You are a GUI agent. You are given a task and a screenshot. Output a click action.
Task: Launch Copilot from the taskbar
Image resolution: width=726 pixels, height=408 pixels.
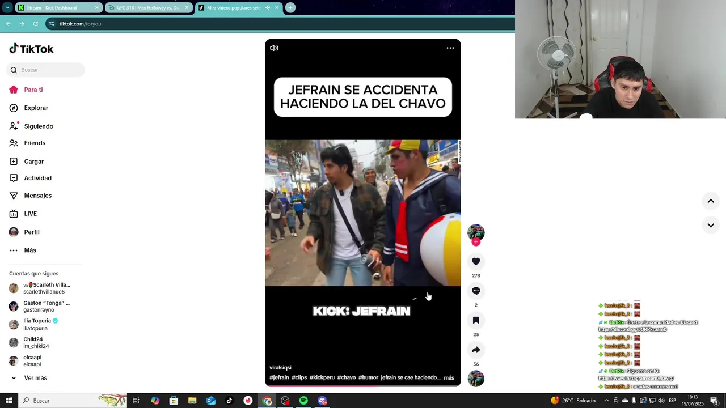click(x=155, y=401)
